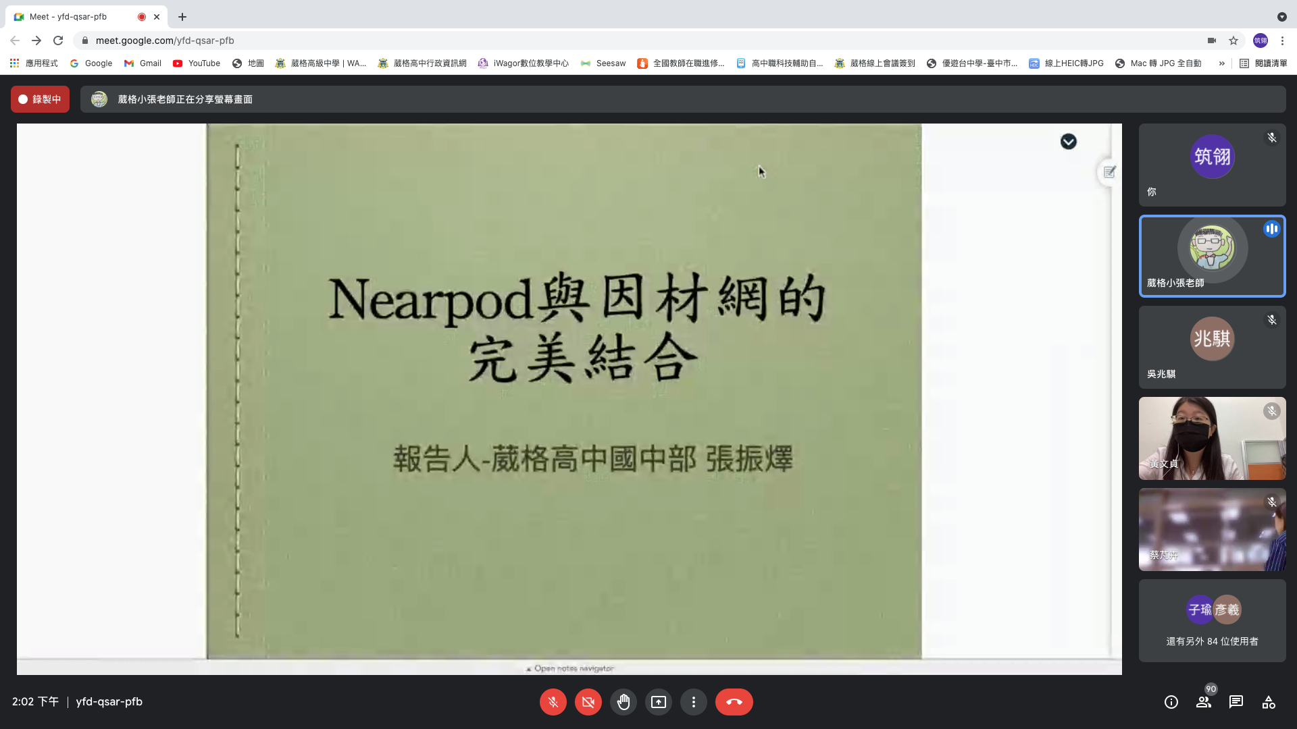Expand the bookmarks overflow chevron
Viewport: 1297px width, 729px height.
1221,63
